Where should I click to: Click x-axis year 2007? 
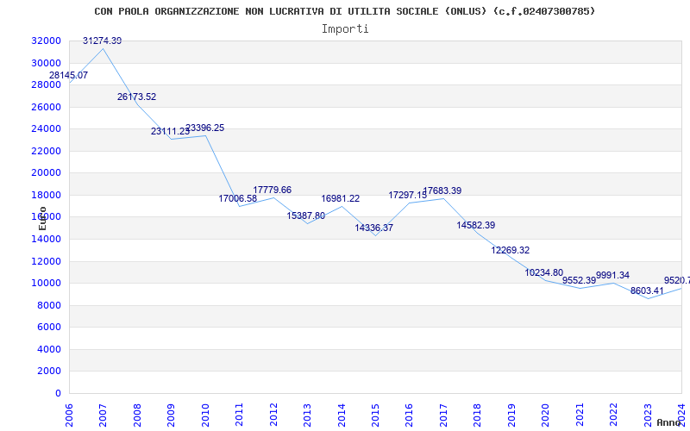[103, 415]
